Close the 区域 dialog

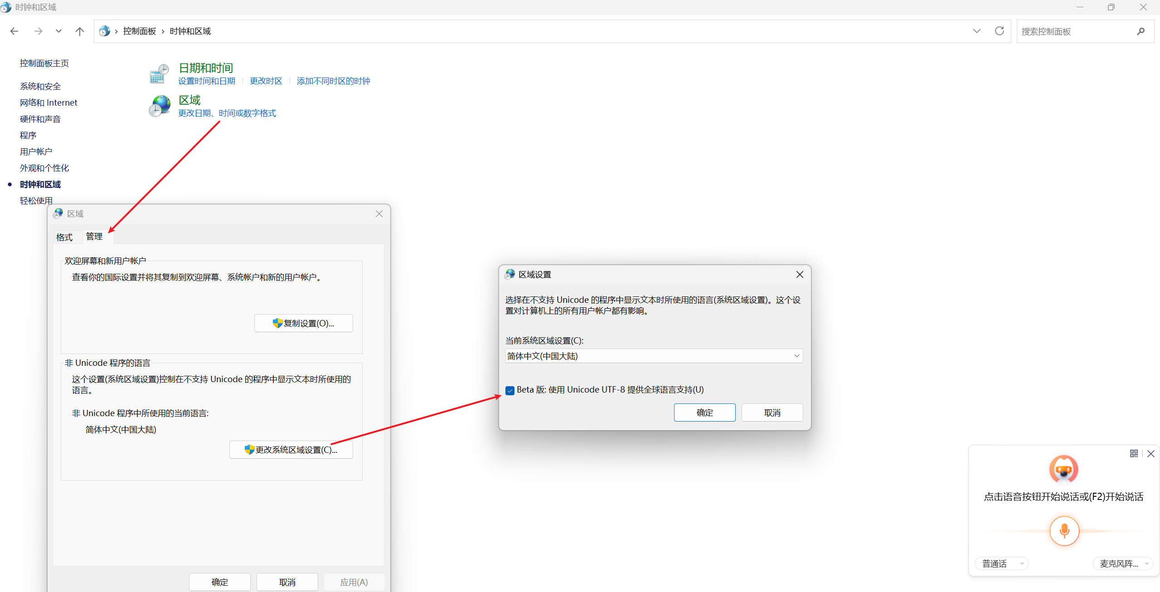pos(379,214)
